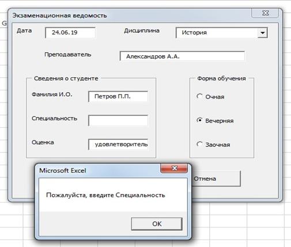Click the Пожалуйста, введите Специальность message text
Image resolution: width=291 pixels, height=247 pixels.
(x=105, y=195)
